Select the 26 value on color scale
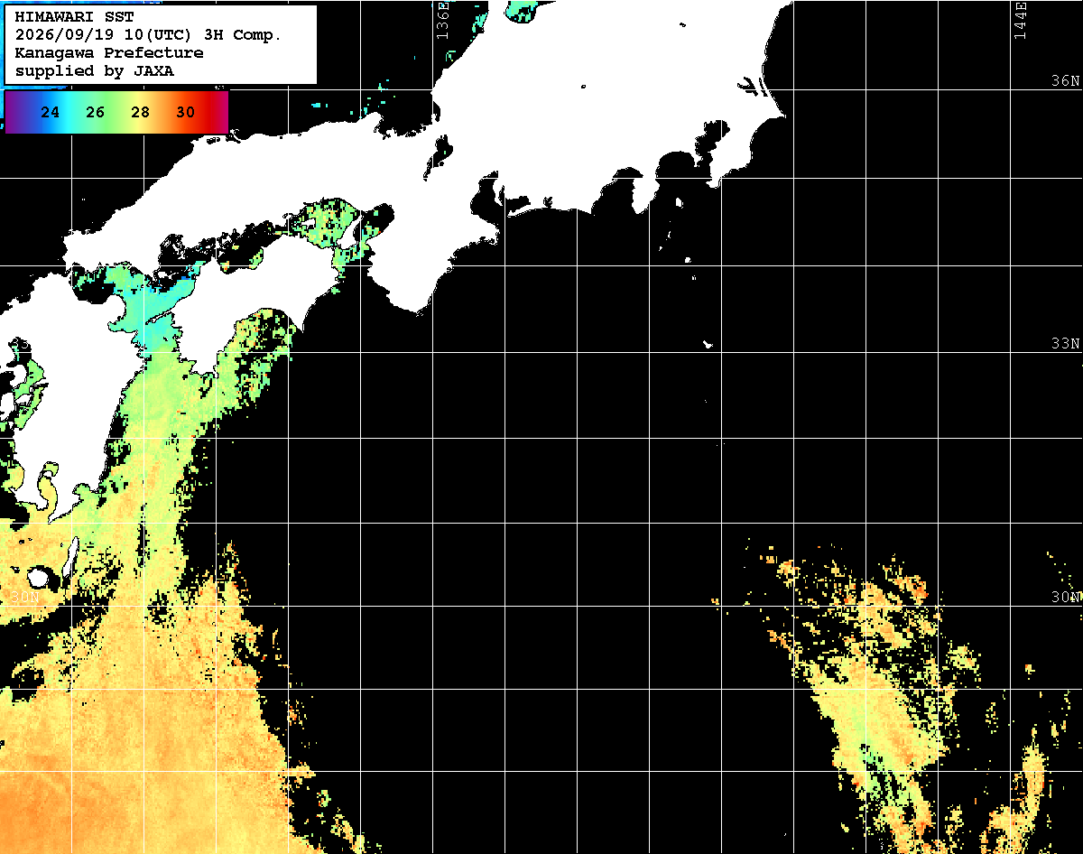This screenshot has width=1083, height=854. (x=96, y=113)
